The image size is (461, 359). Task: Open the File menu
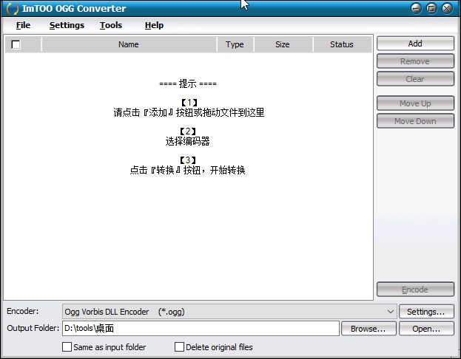point(23,25)
